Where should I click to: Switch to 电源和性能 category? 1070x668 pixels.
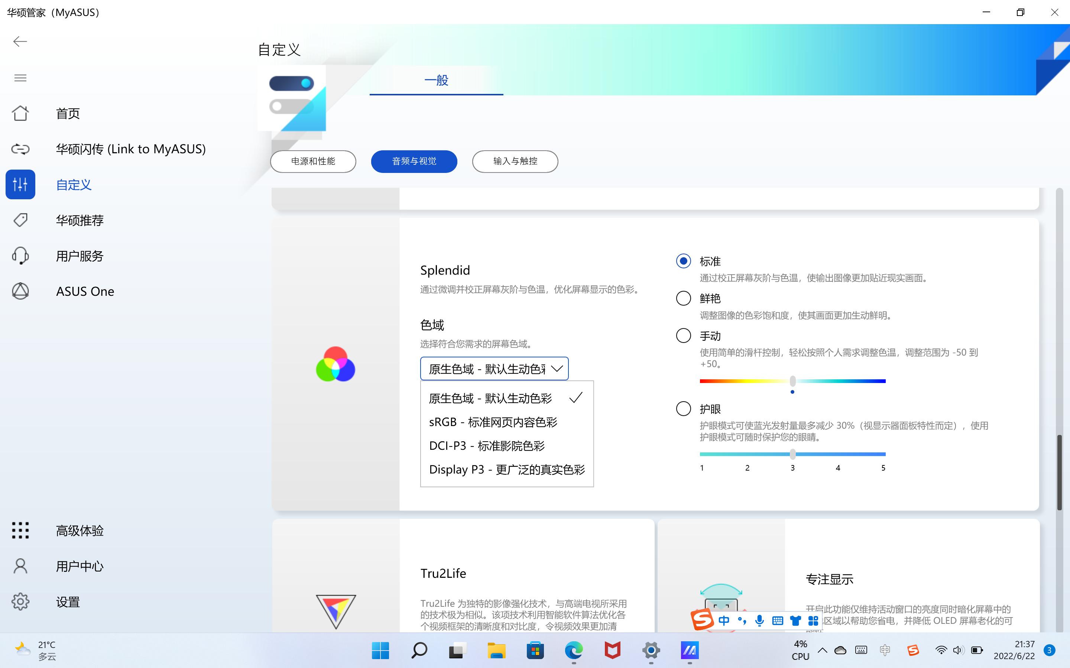[x=313, y=161]
